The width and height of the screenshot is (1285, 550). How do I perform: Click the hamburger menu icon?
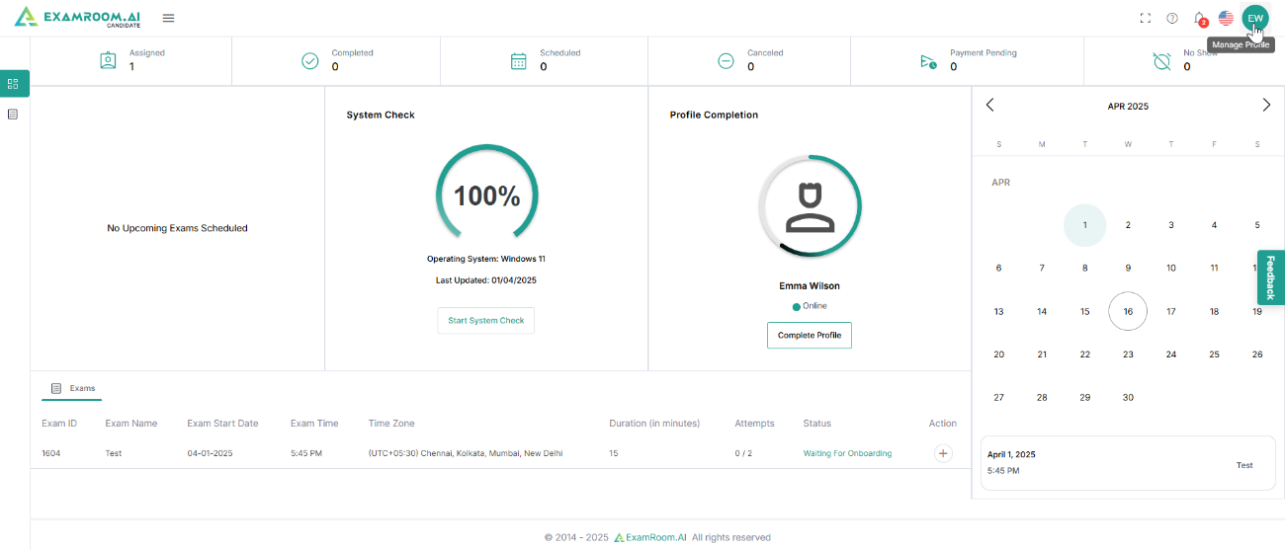[x=168, y=18]
